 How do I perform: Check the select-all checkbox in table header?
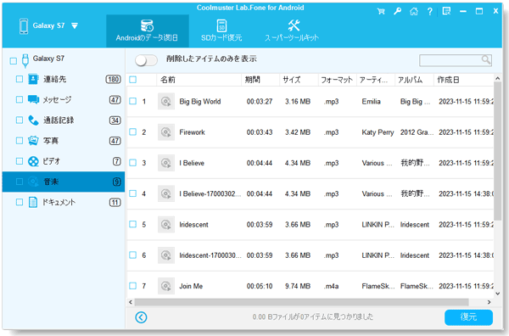133,80
